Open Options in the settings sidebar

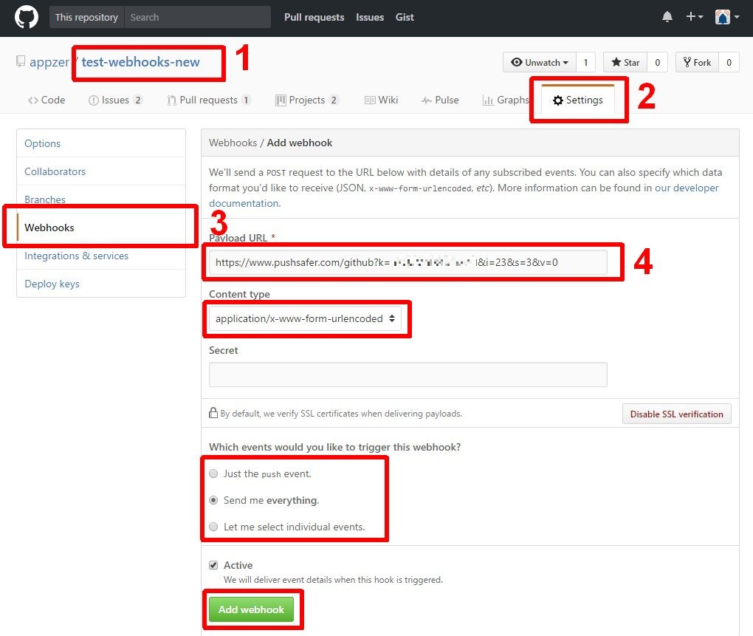[101, 143]
